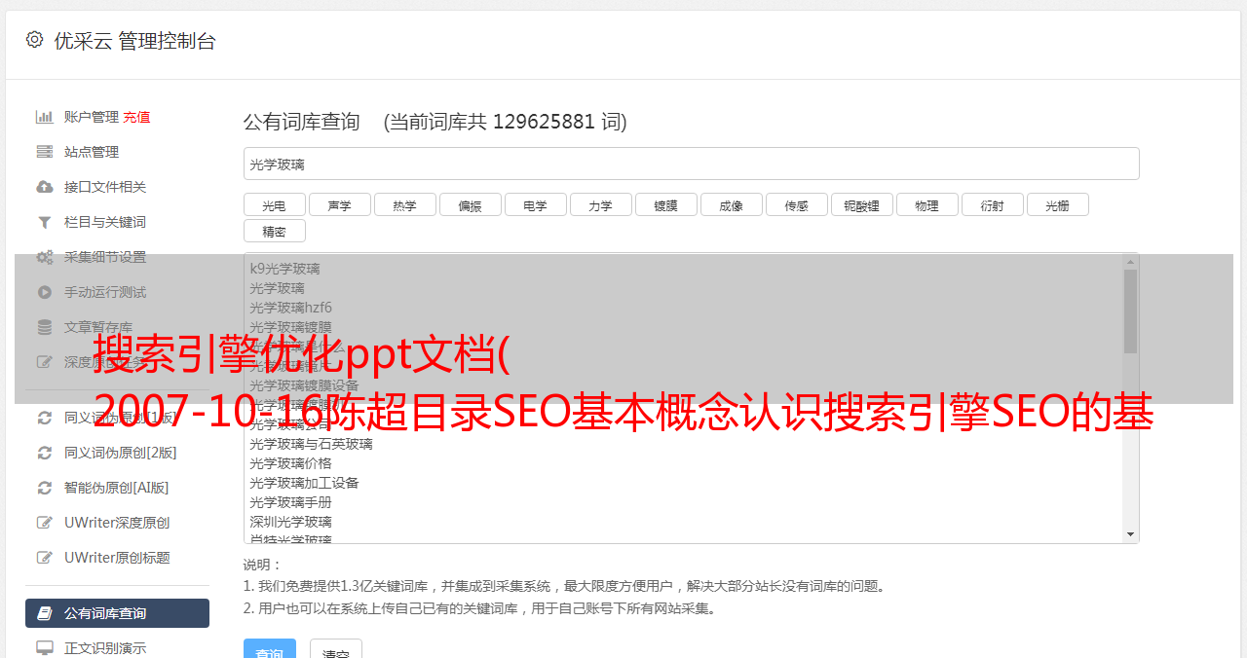
Task: Open the 公有词库查询 book icon
Action: coord(44,613)
